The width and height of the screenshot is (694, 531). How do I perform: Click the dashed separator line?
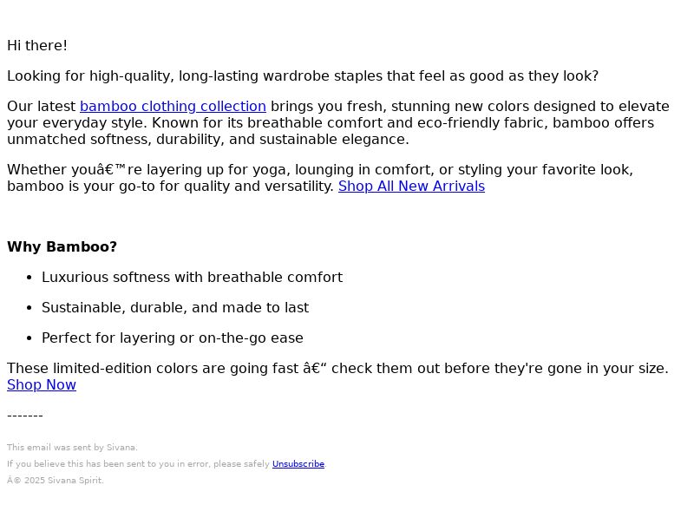25,416
